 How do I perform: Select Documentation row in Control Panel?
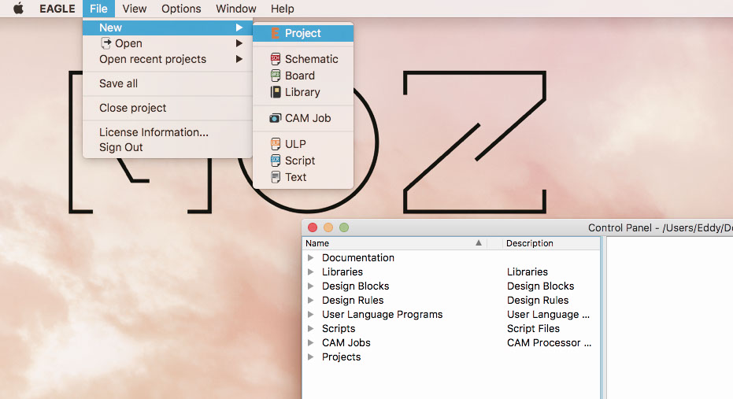pos(451,257)
